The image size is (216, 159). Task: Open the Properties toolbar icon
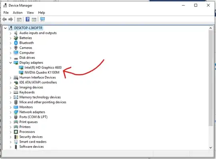(19, 20)
